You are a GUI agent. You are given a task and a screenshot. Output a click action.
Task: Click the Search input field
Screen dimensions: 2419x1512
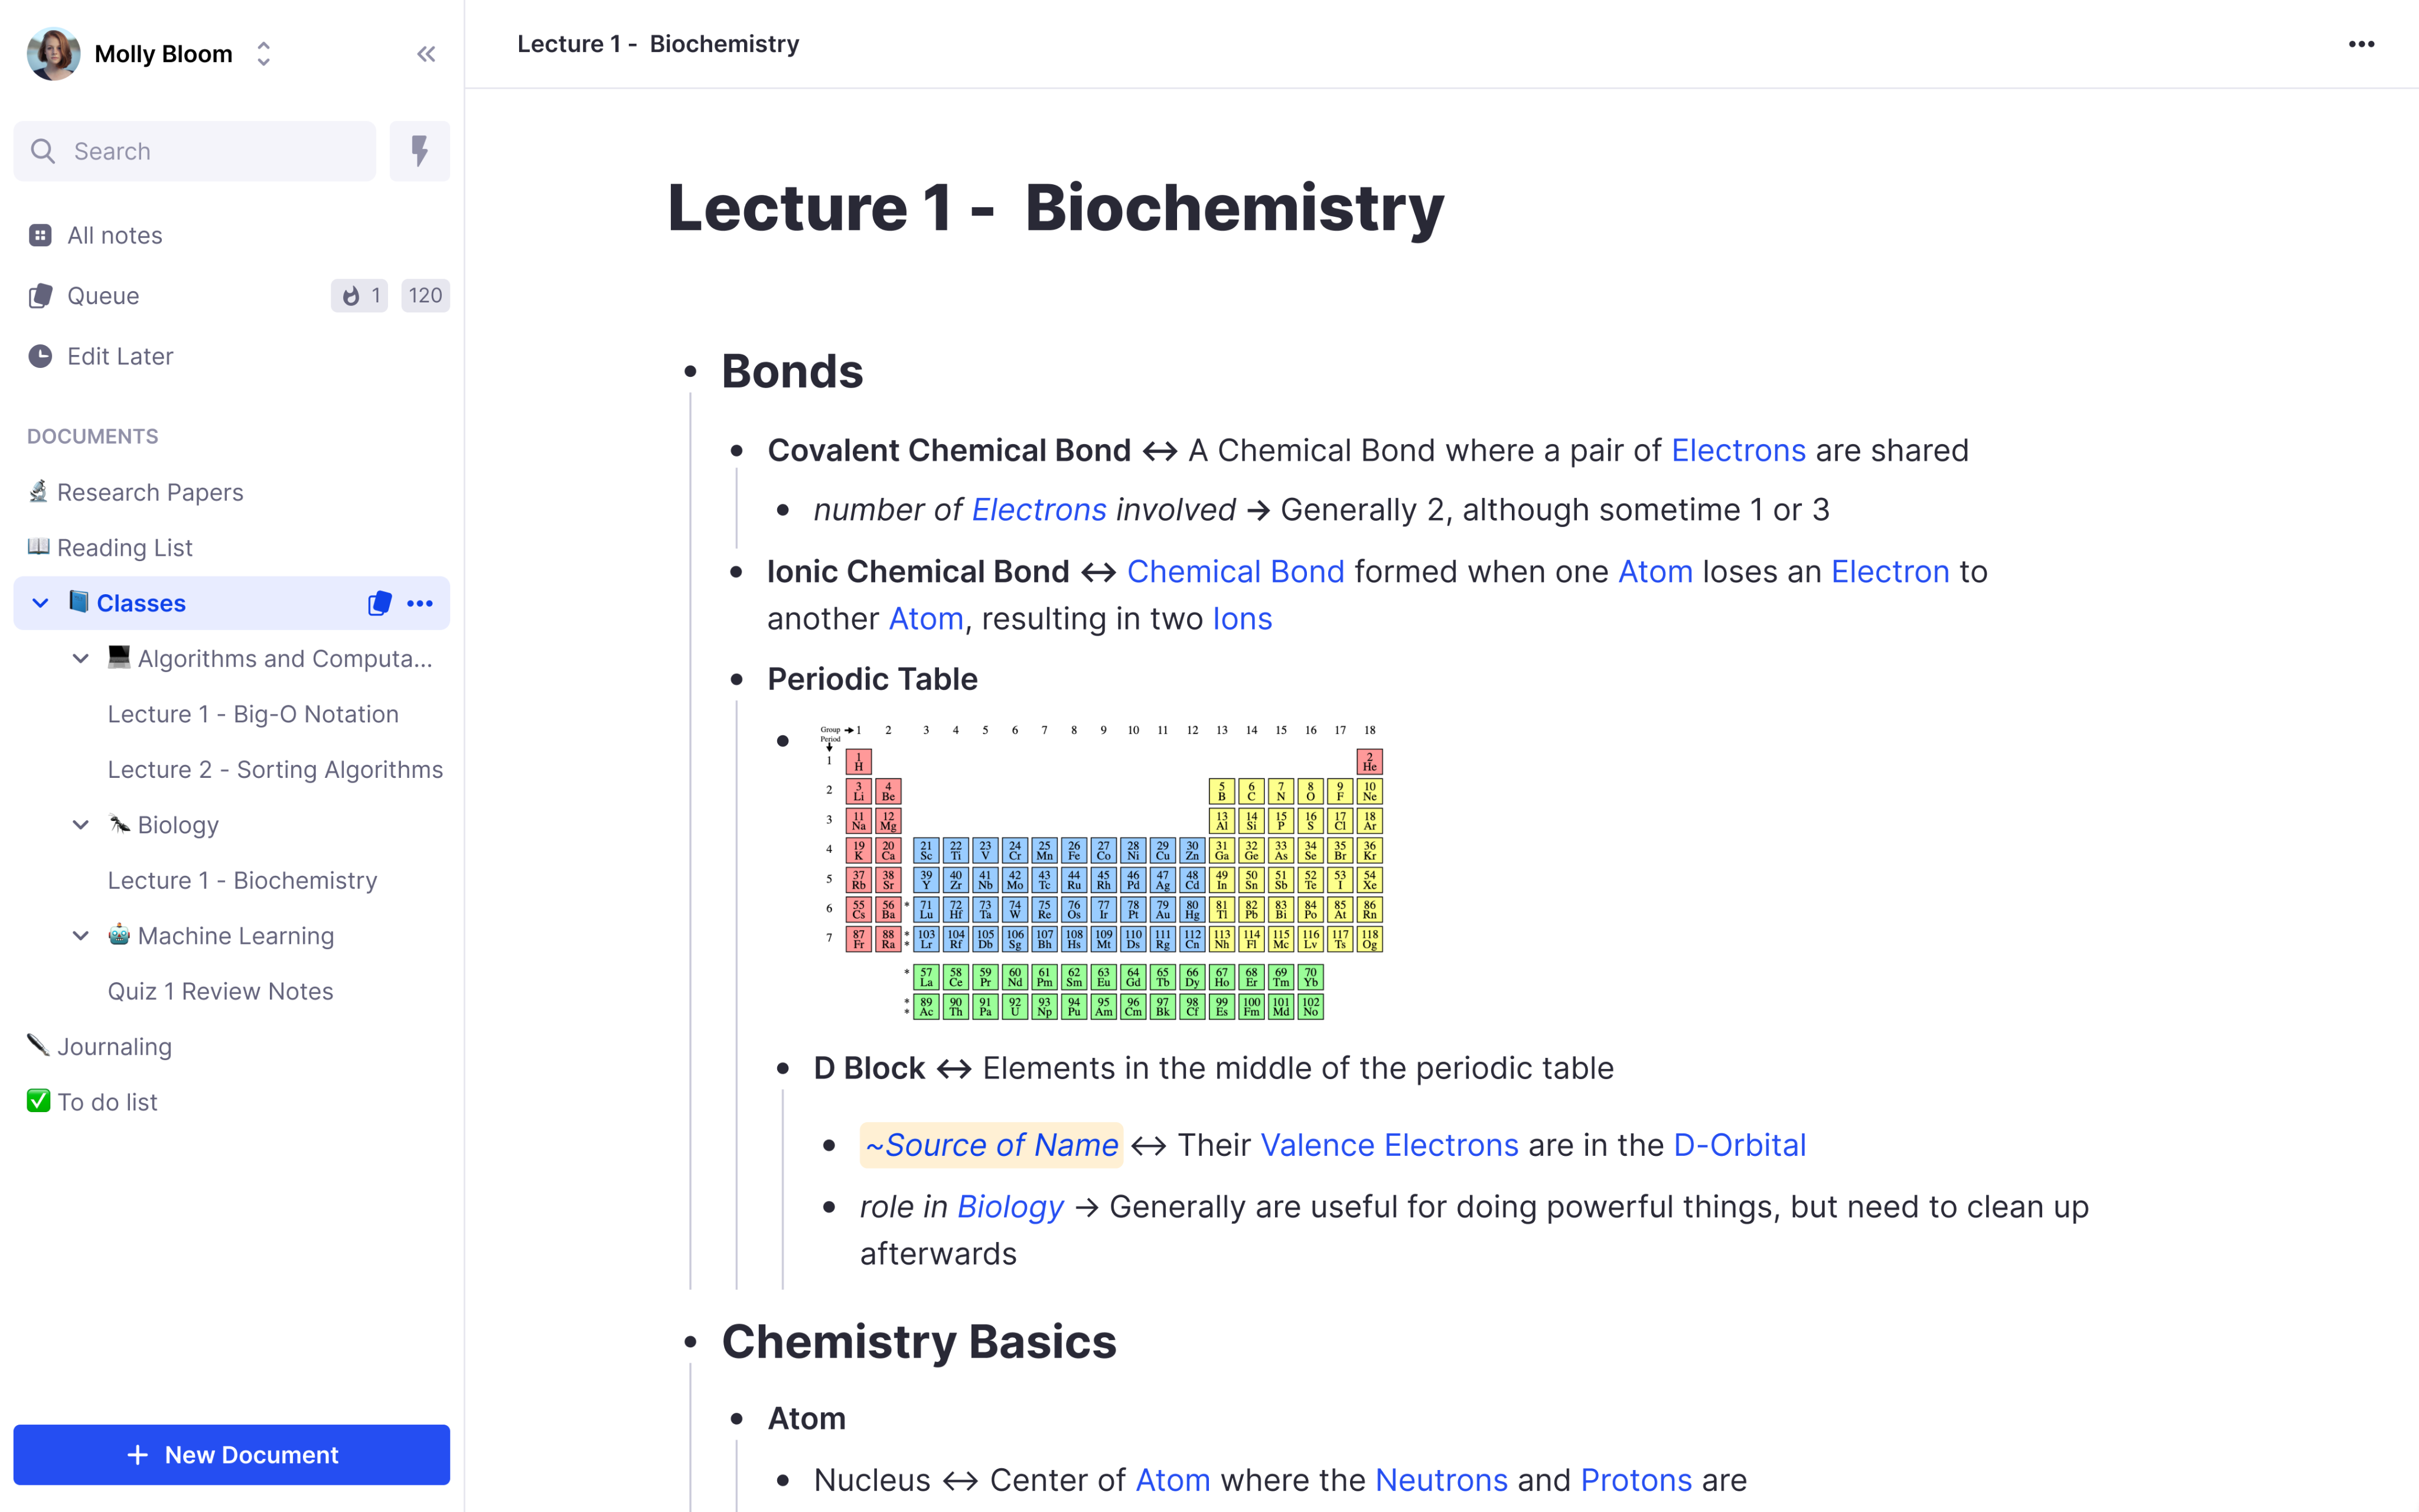[195, 151]
